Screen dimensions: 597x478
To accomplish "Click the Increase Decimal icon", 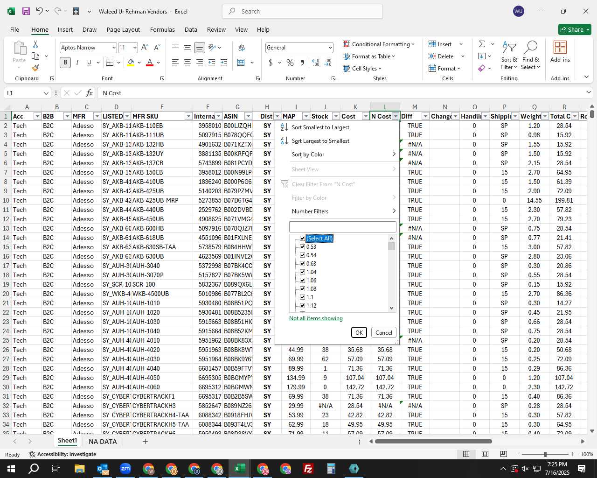I will (316, 63).
